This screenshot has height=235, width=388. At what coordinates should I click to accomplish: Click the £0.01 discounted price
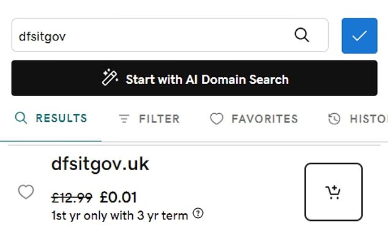click(x=118, y=198)
